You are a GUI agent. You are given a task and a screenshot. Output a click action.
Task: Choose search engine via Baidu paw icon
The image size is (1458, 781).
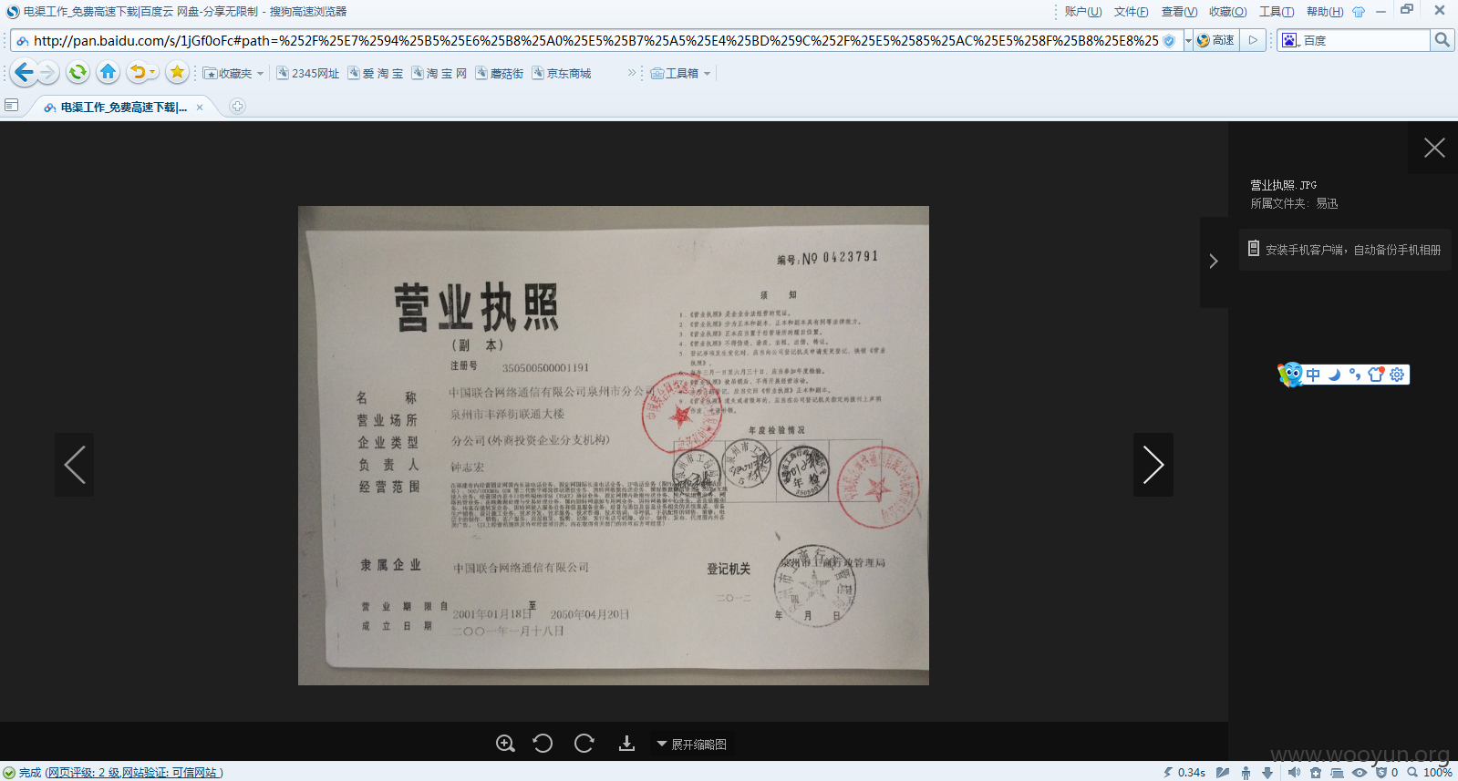coord(1290,40)
